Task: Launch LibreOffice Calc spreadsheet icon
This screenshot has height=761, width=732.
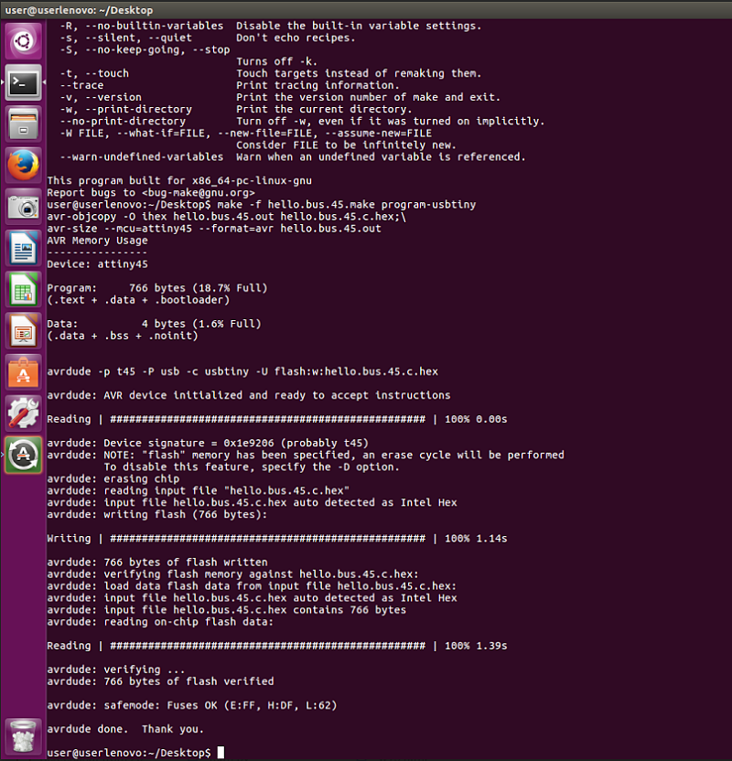Action: click(23, 289)
